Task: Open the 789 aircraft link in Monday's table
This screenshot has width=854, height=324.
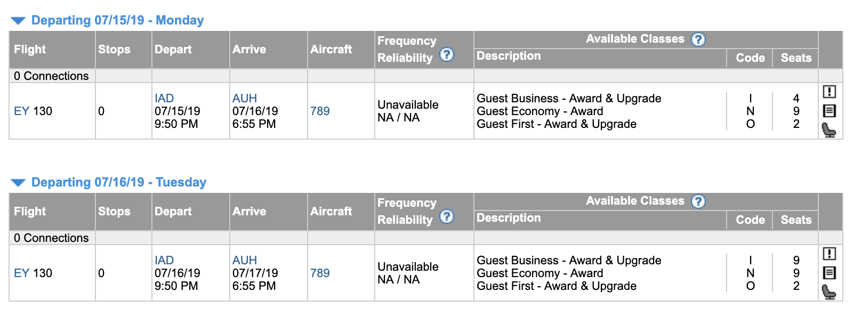Action: (x=320, y=111)
